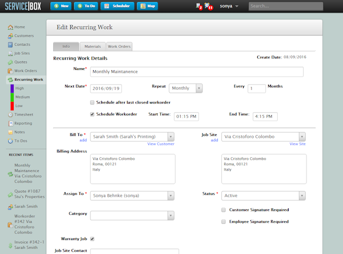Click the Next Date field
Image resolution: width=343 pixels, height=254 pixels.
pos(106,89)
